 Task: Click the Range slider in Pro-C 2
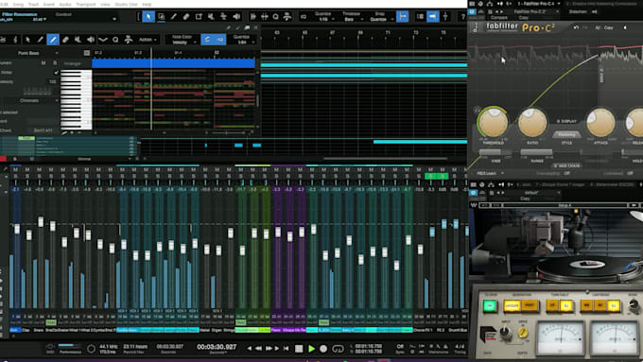[x=536, y=152]
